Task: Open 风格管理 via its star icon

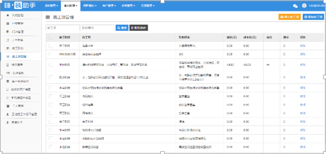Action: [8, 15]
